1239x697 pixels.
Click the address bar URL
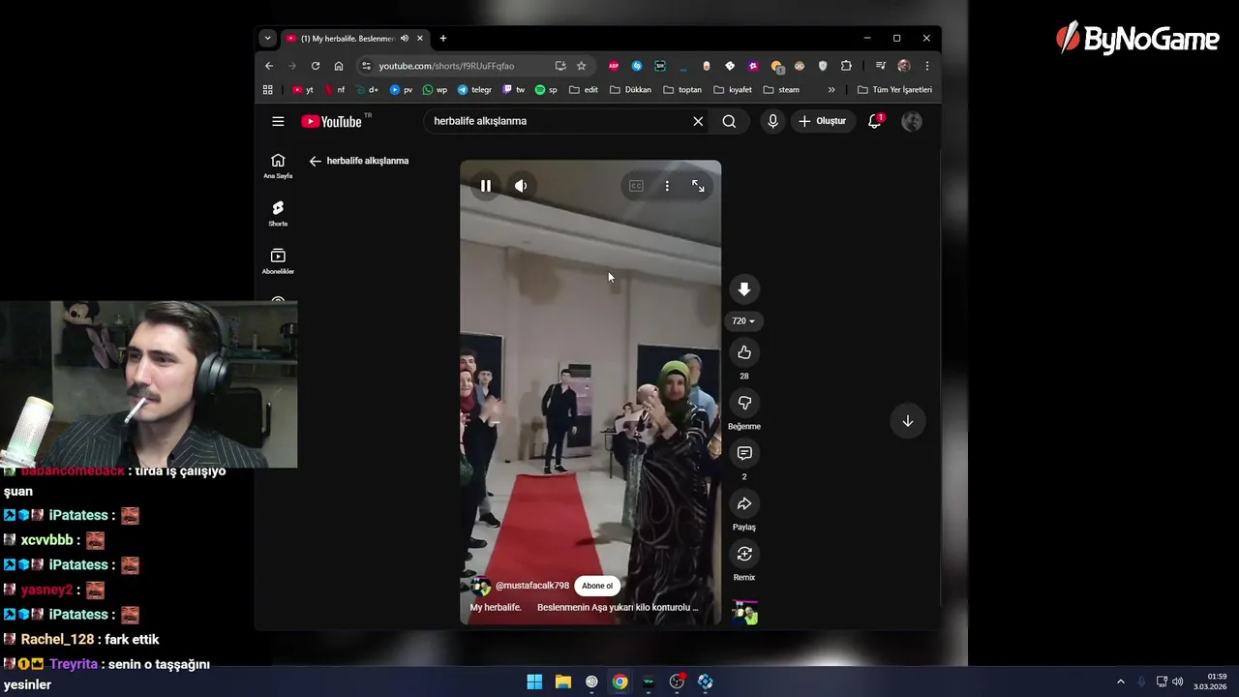446,66
